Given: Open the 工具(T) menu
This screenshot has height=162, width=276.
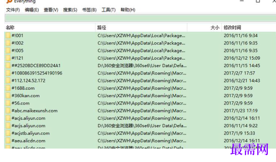Looking at the screenshot, I should click(108, 10).
